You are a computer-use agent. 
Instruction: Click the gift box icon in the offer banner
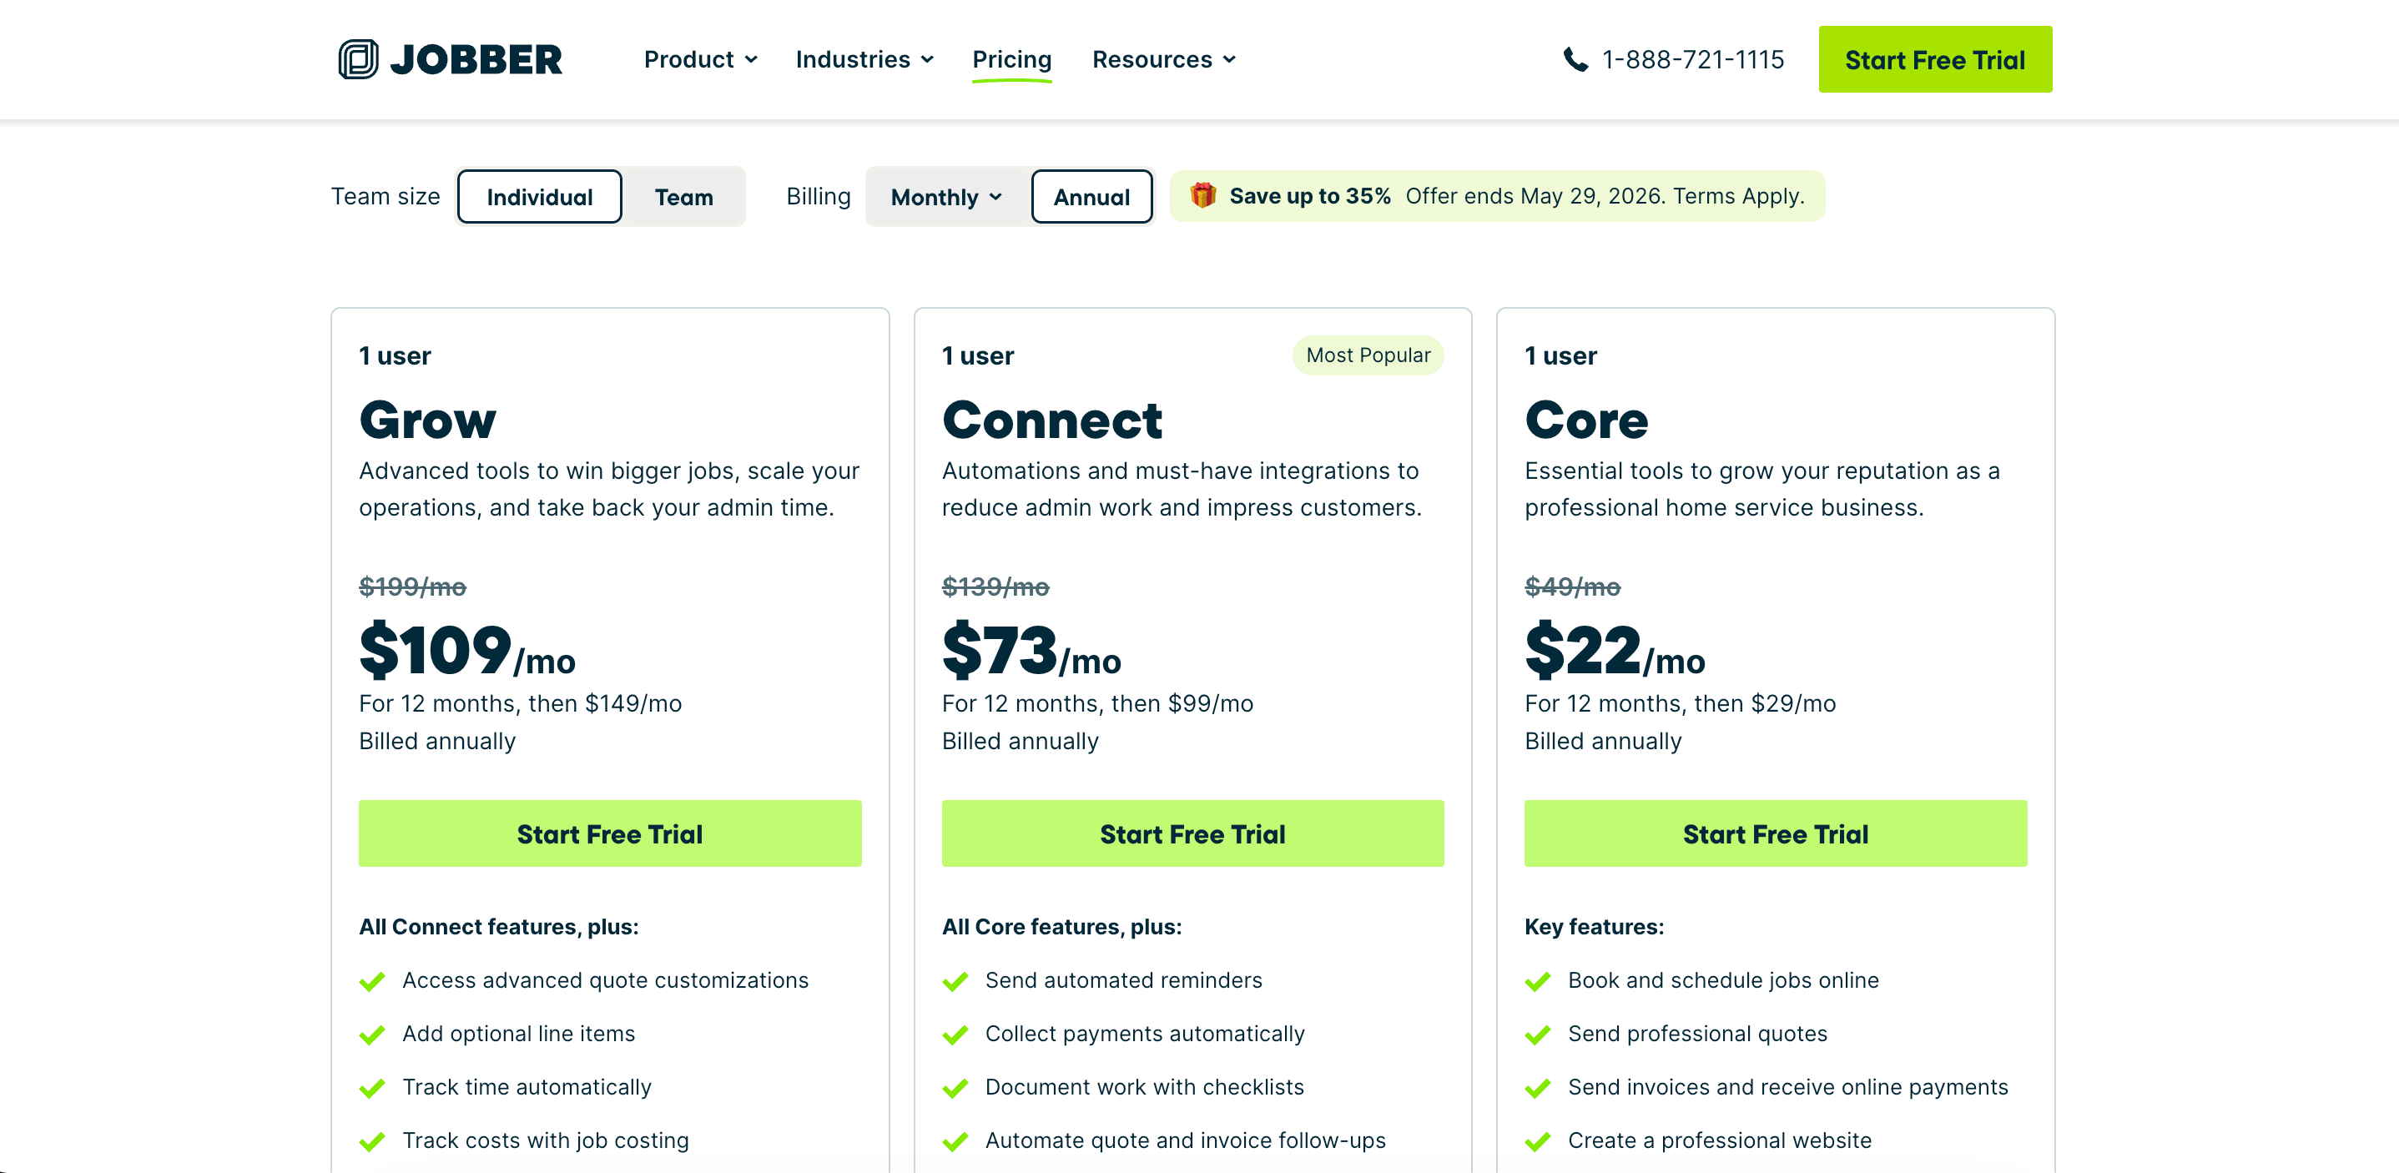pyautogui.click(x=1202, y=195)
